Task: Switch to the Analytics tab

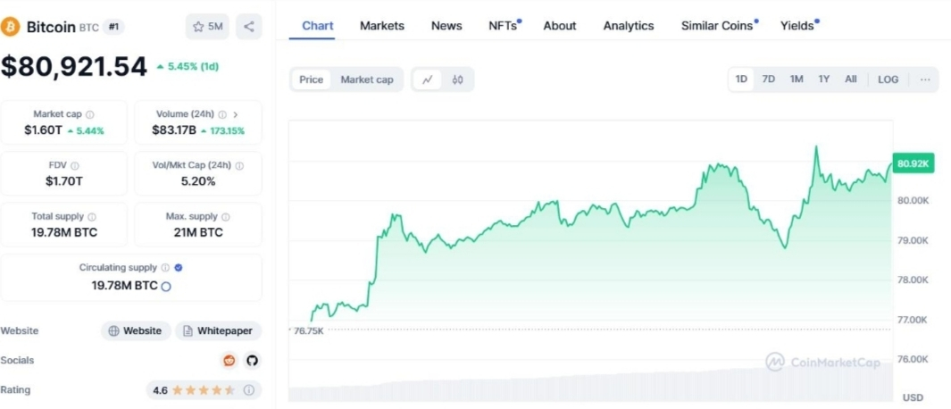Action: (629, 26)
